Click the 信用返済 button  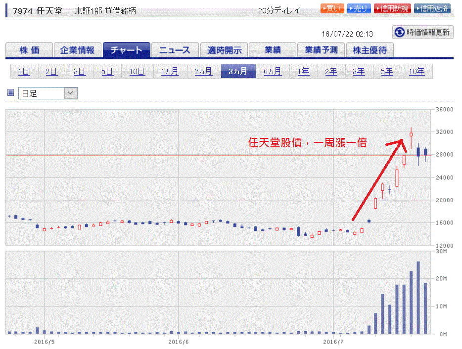pyautogui.click(x=432, y=8)
